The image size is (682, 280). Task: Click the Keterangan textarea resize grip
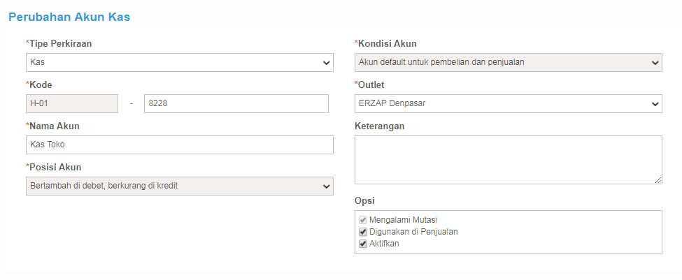(x=658, y=180)
